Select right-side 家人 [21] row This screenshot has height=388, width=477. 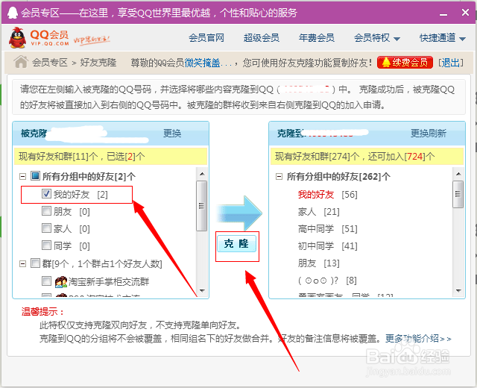(318, 211)
